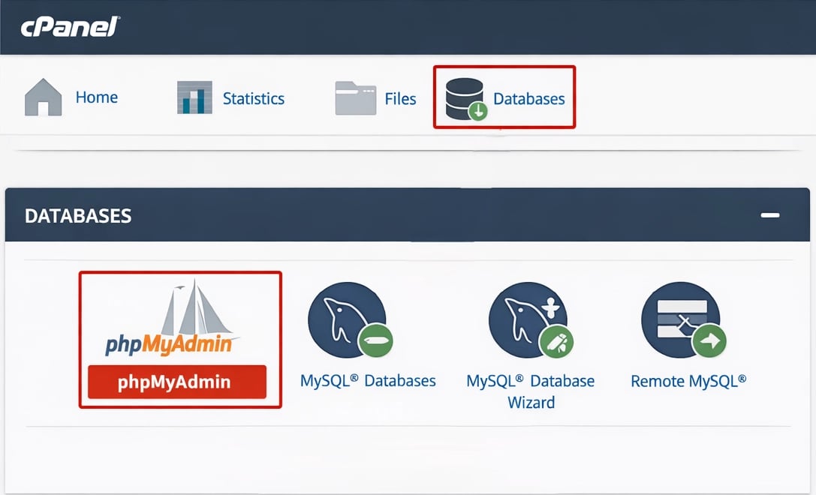
Task: Select the Databases navigation label
Action: click(x=528, y=98)
